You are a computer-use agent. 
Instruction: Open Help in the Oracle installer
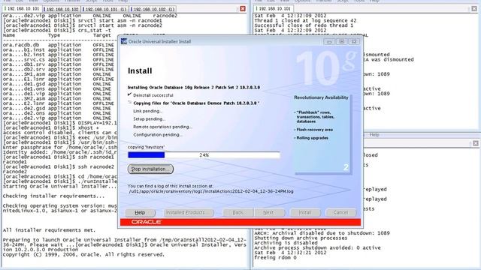141,212
